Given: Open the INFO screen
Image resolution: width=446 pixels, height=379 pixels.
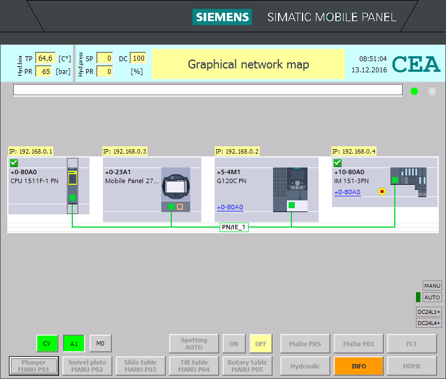Looking at the screenshot, I should click(359, 366).
